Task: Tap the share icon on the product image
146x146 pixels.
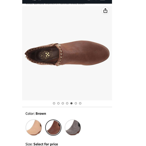Action: (105, 11)
